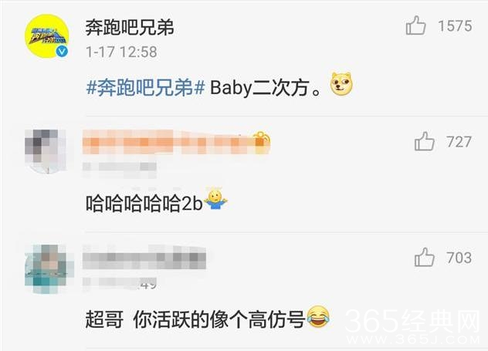The image size is (488, 351).
Task: Tap the thumbs-up beside 727
Action: [x=424, y=141]
